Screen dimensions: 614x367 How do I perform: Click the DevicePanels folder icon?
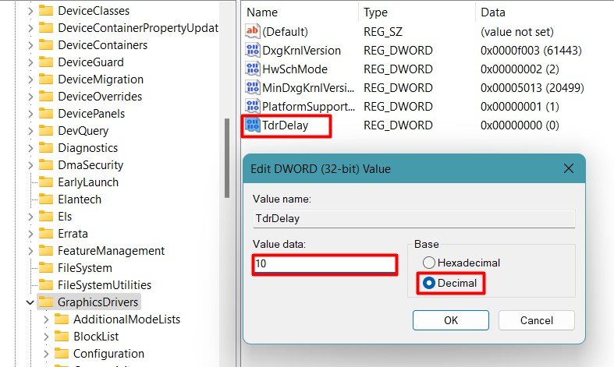tap(46, 114)
